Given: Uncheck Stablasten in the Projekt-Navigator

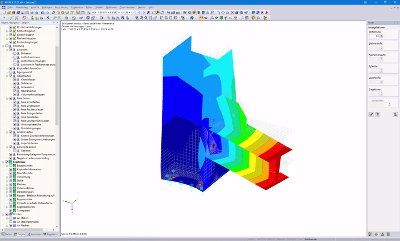Looking at the screenshot, I should pyautogui.click(x=15, y=83).
